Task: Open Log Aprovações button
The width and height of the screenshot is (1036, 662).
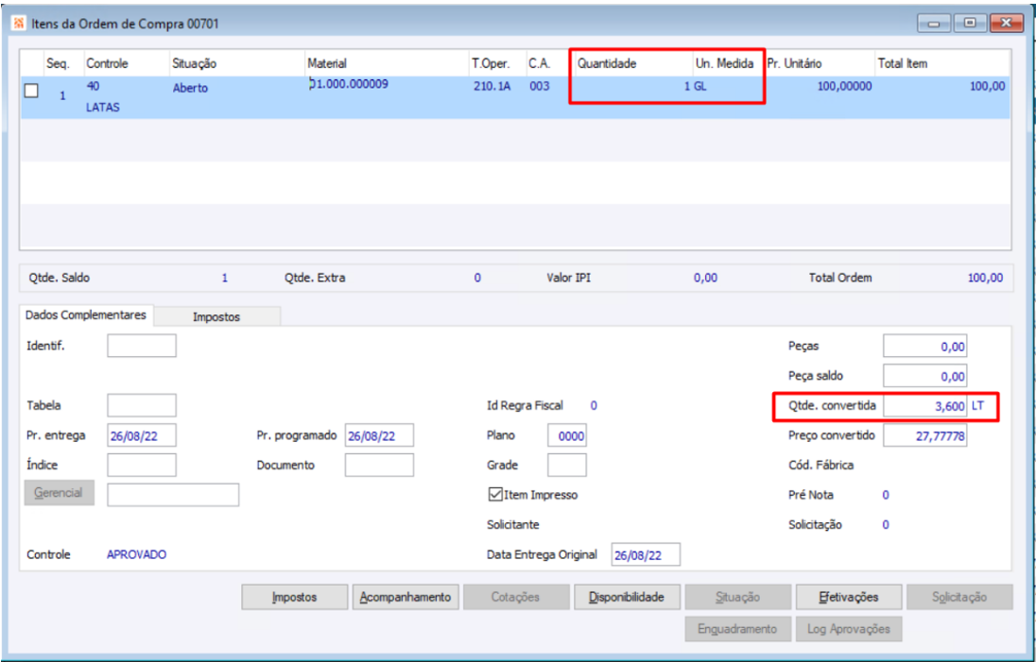Action: coord(848,629)
